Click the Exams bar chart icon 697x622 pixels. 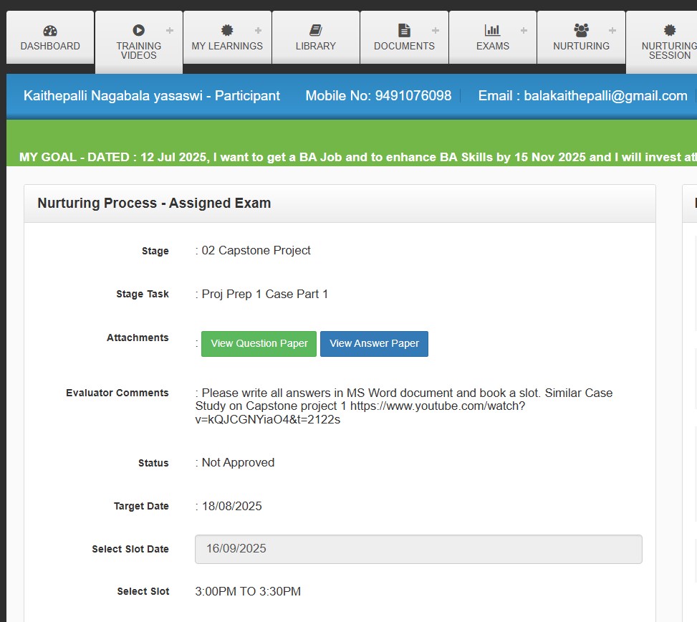click(x=493, y=30)
